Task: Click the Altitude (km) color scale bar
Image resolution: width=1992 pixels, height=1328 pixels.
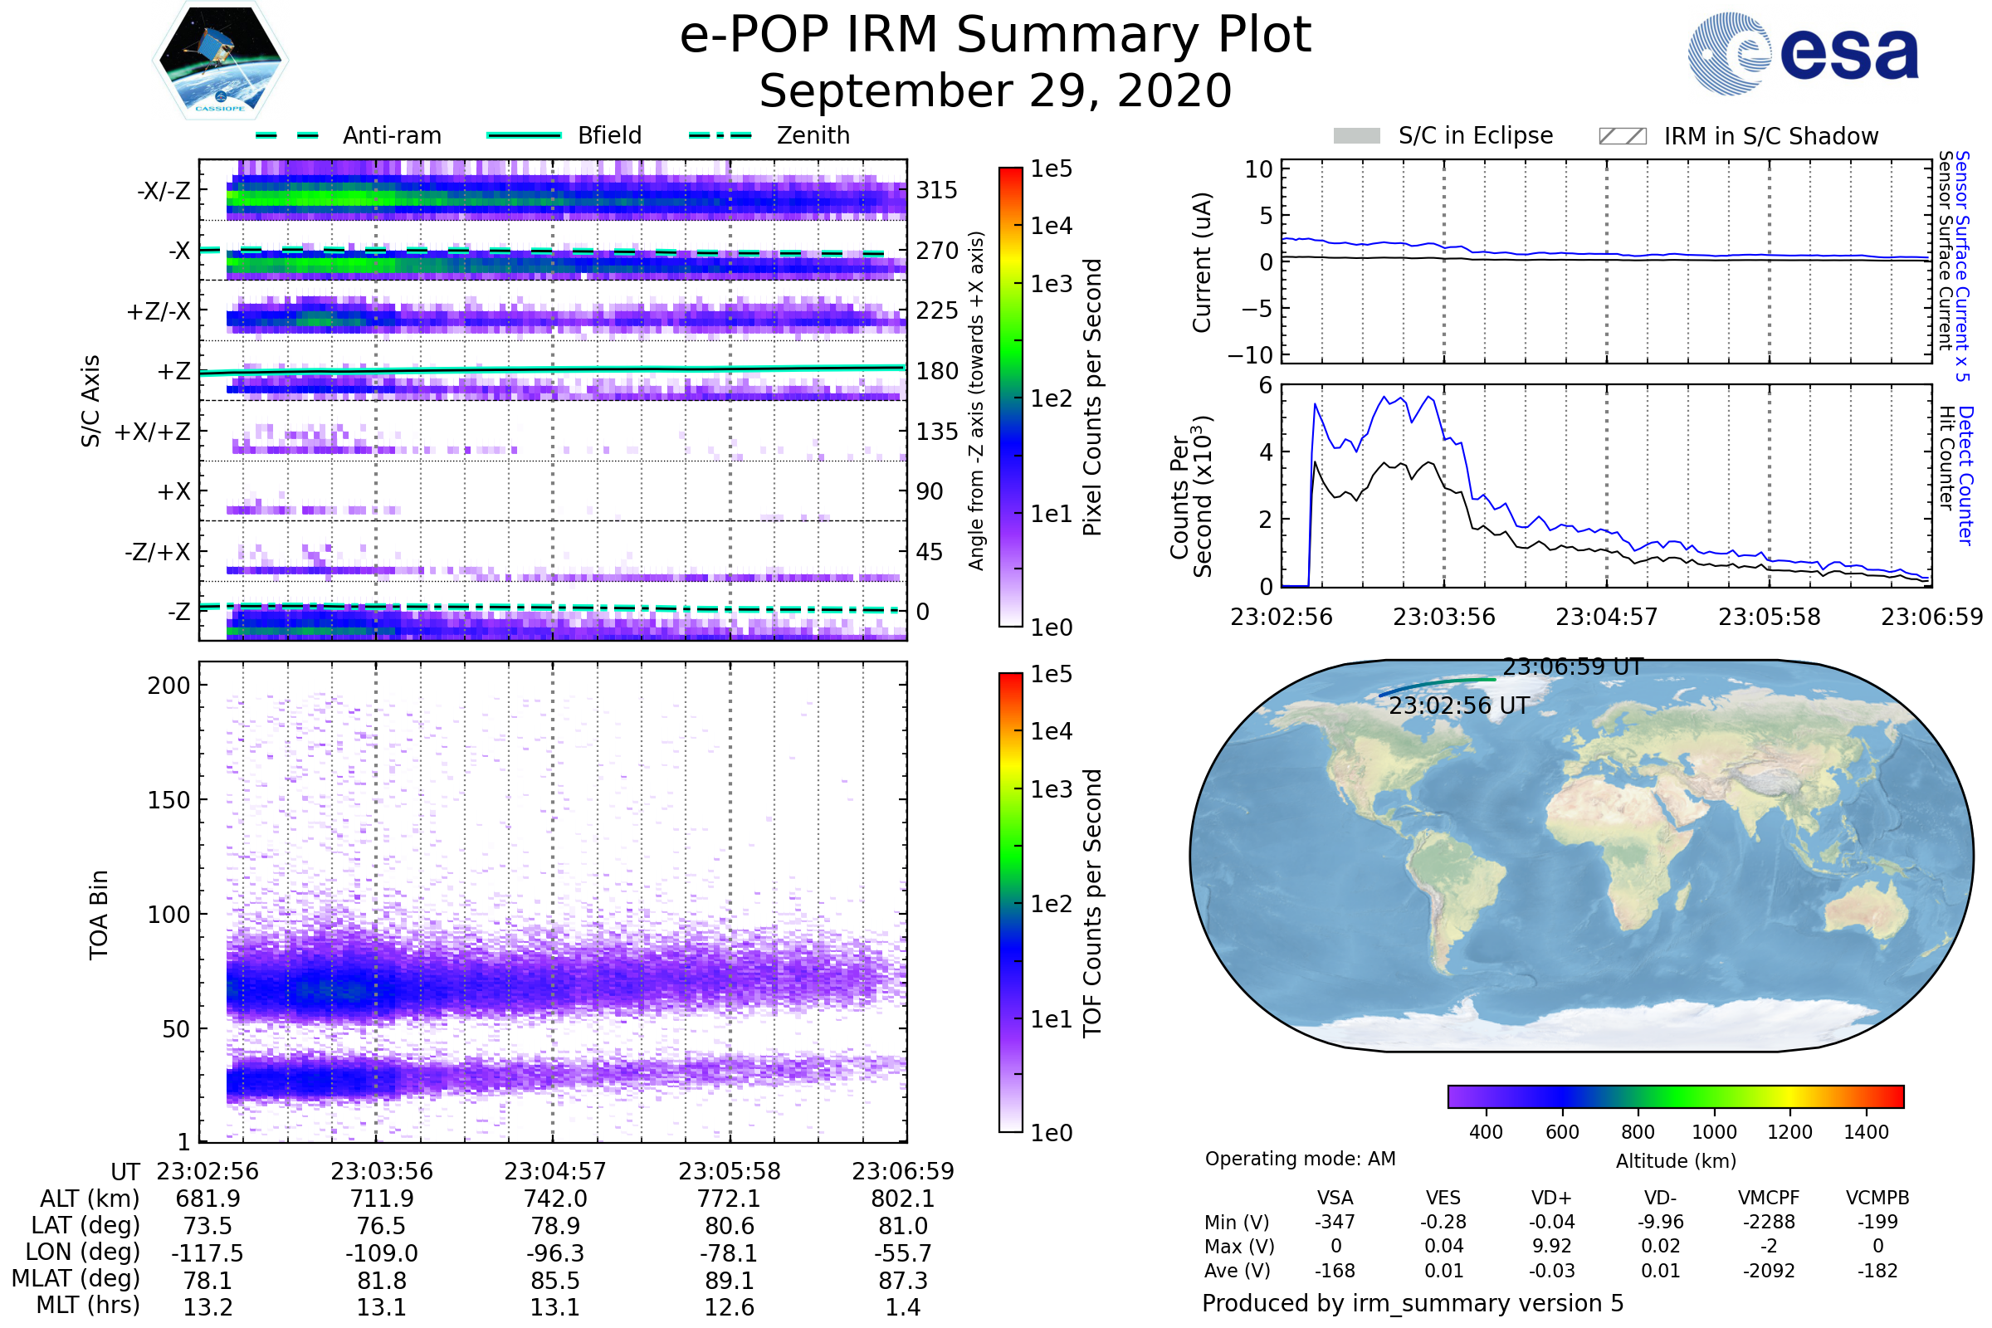Action: coord(1675,1096)
